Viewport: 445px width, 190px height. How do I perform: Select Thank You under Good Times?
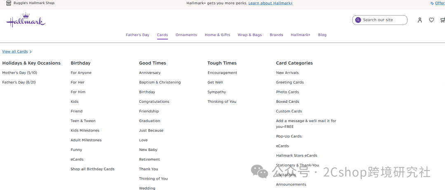pyautogui.click(x=148, y=169)
